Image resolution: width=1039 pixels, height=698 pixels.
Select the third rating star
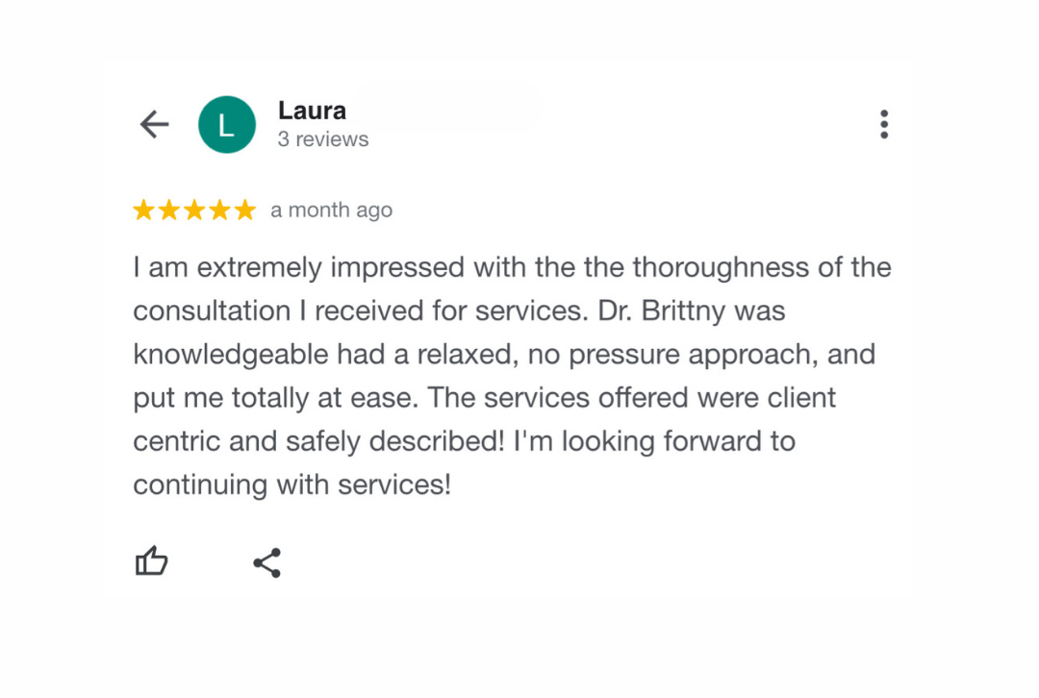(x=194, y=210)
